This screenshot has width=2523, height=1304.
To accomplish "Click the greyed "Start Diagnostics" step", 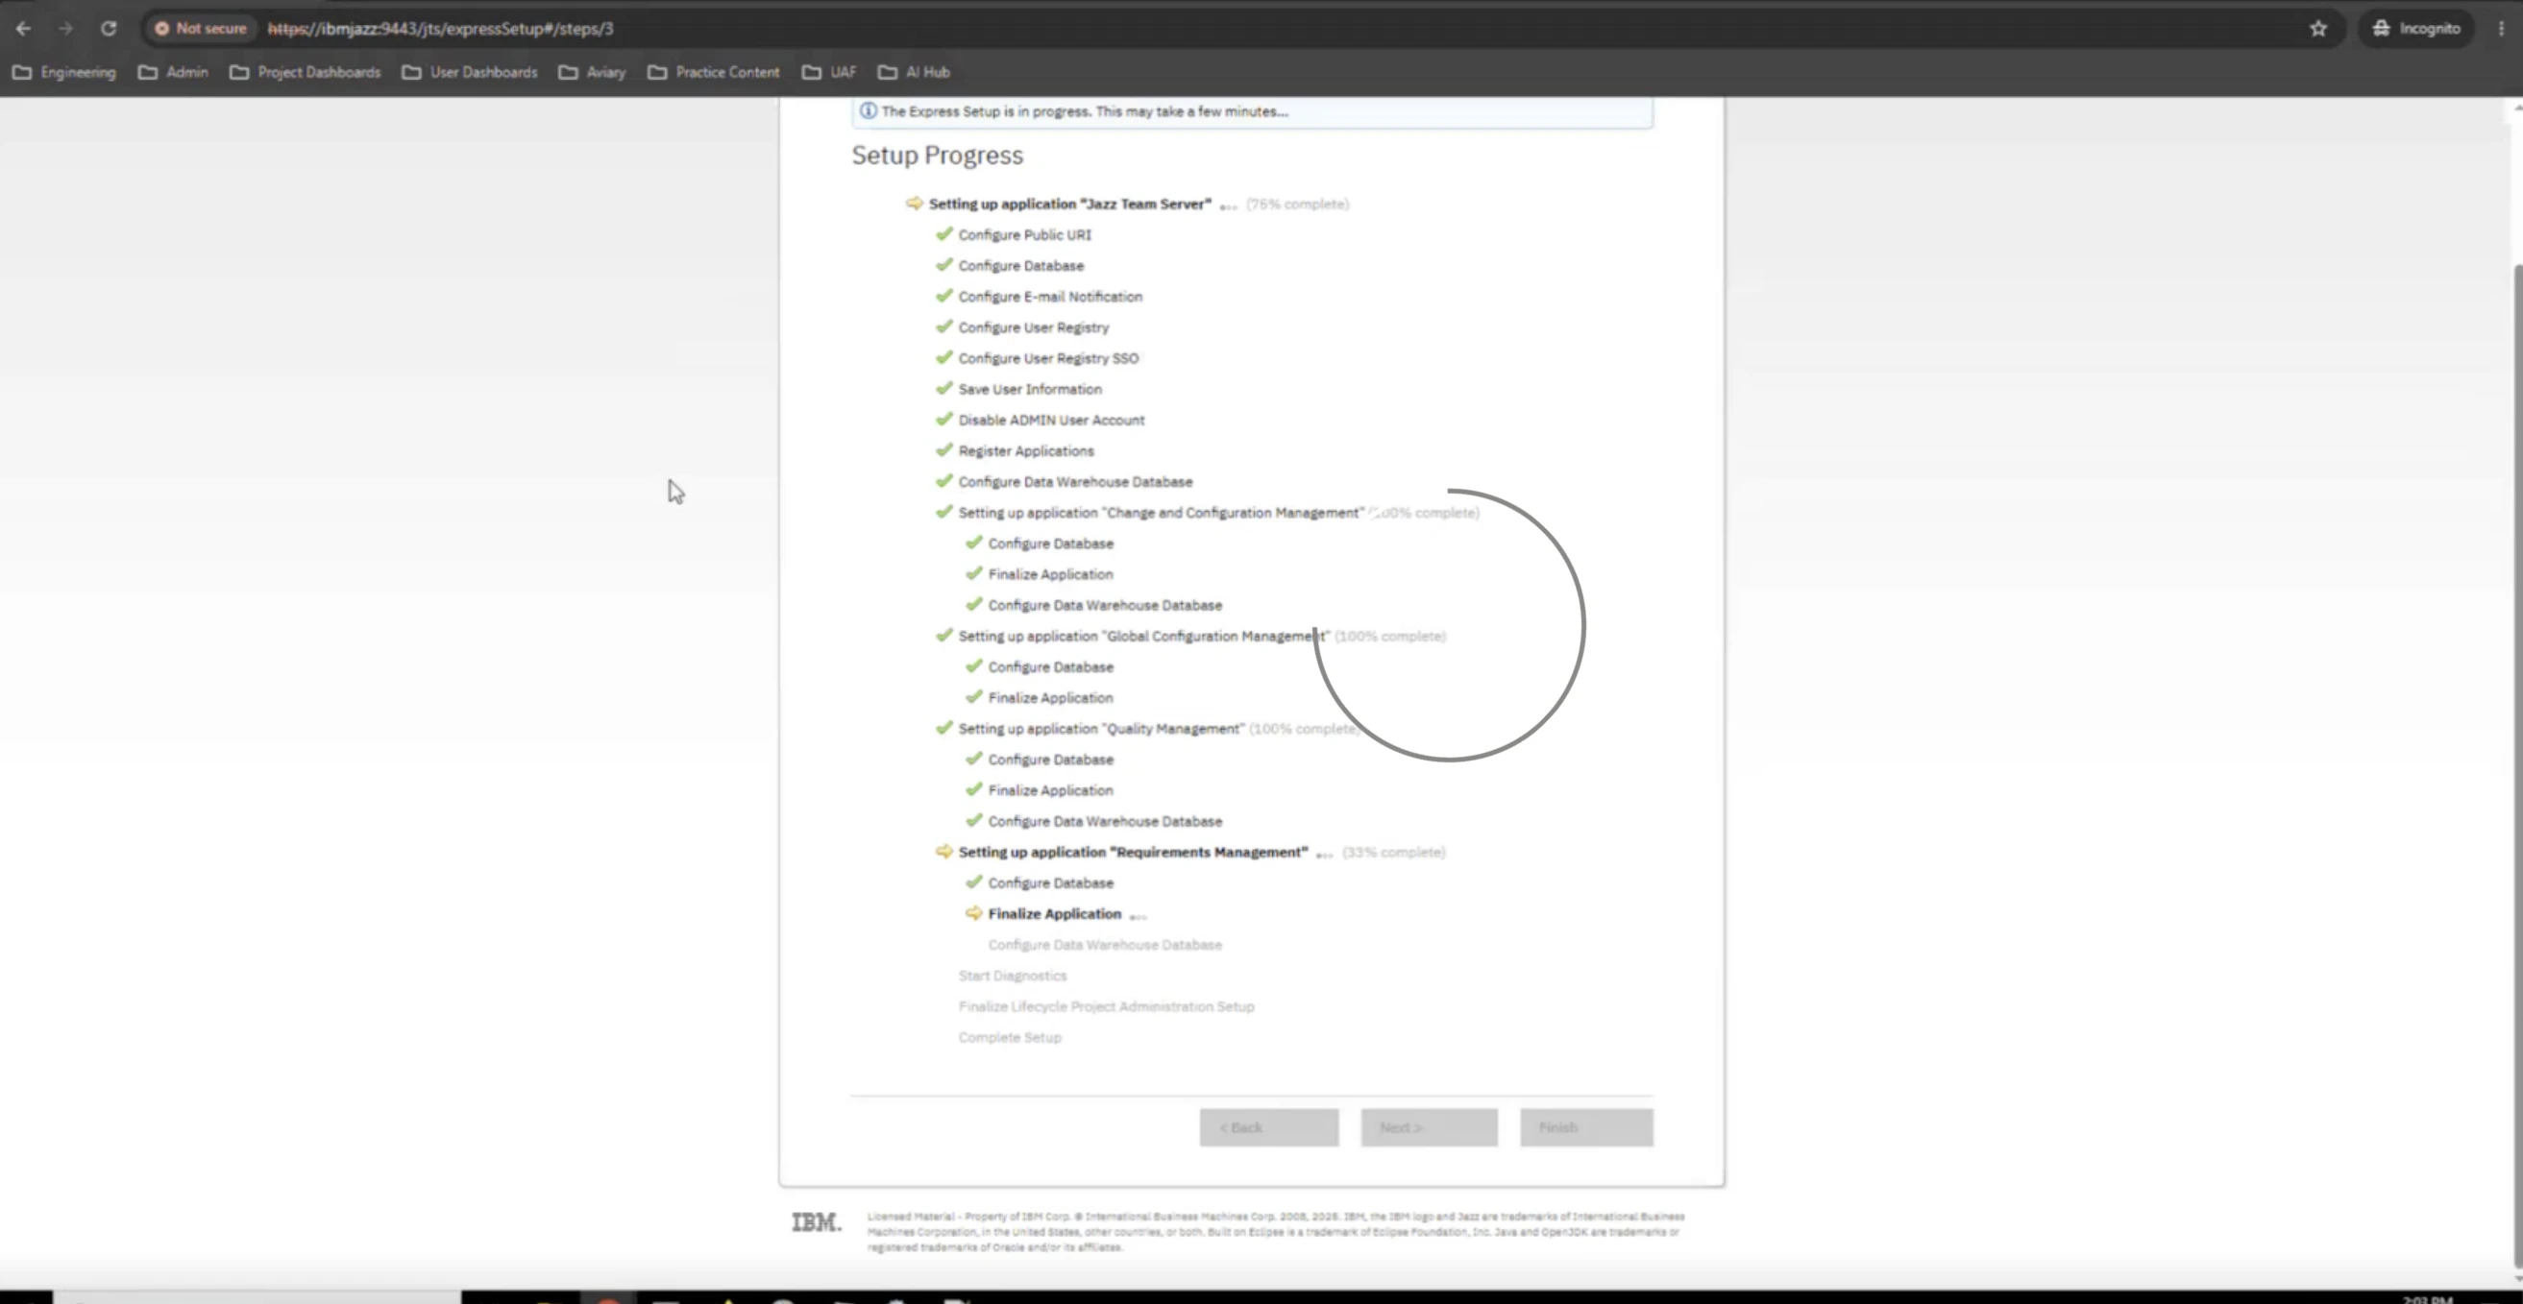I will (1012, 976).
